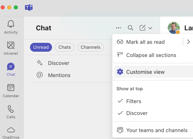Select the Unread filter pill
The image size is (193, 139).
click(x=41, y=47)
